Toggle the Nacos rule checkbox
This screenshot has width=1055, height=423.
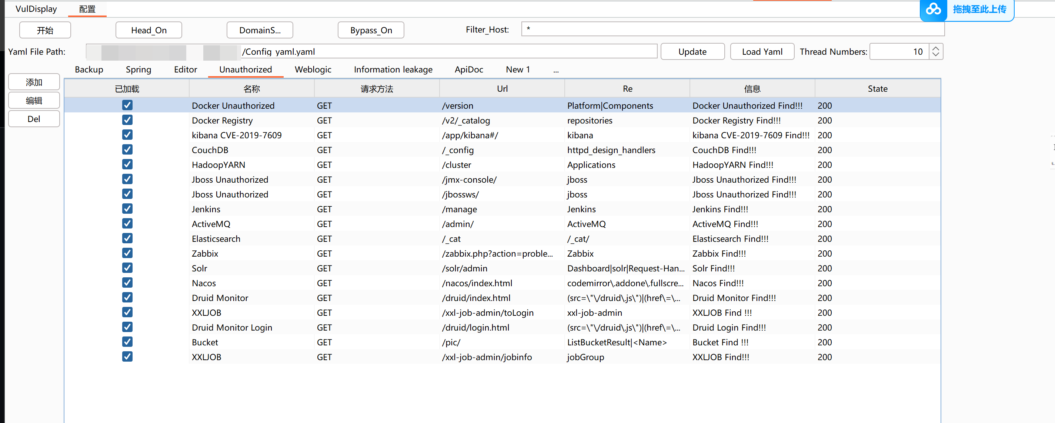(127, 282)
